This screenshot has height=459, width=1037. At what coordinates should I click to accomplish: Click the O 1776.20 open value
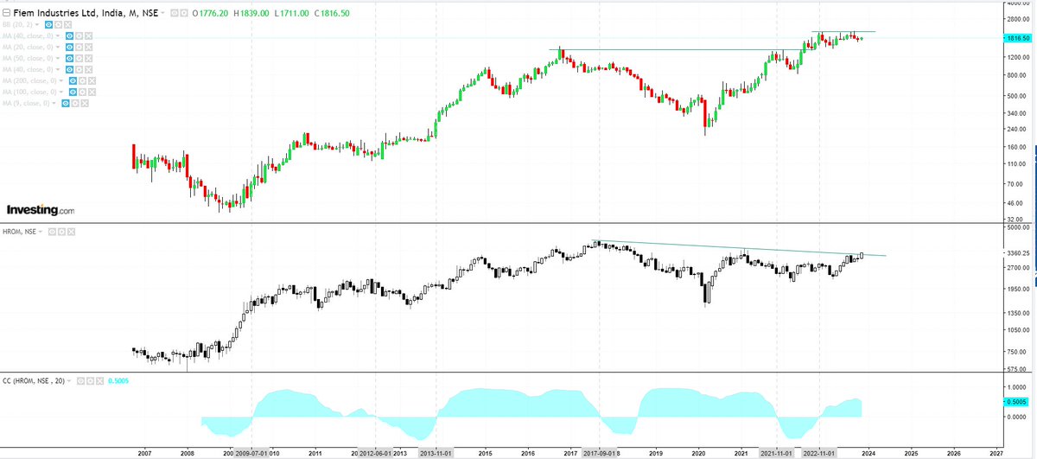click(211, 13)
